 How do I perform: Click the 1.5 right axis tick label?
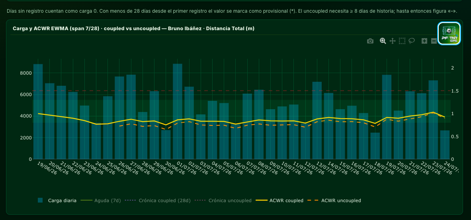tap(454, 91)
